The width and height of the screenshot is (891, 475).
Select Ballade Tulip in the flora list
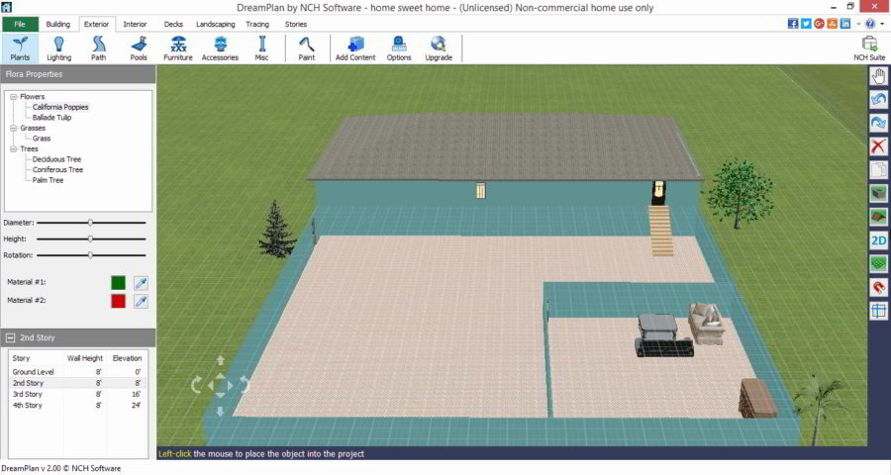(51, 118)
